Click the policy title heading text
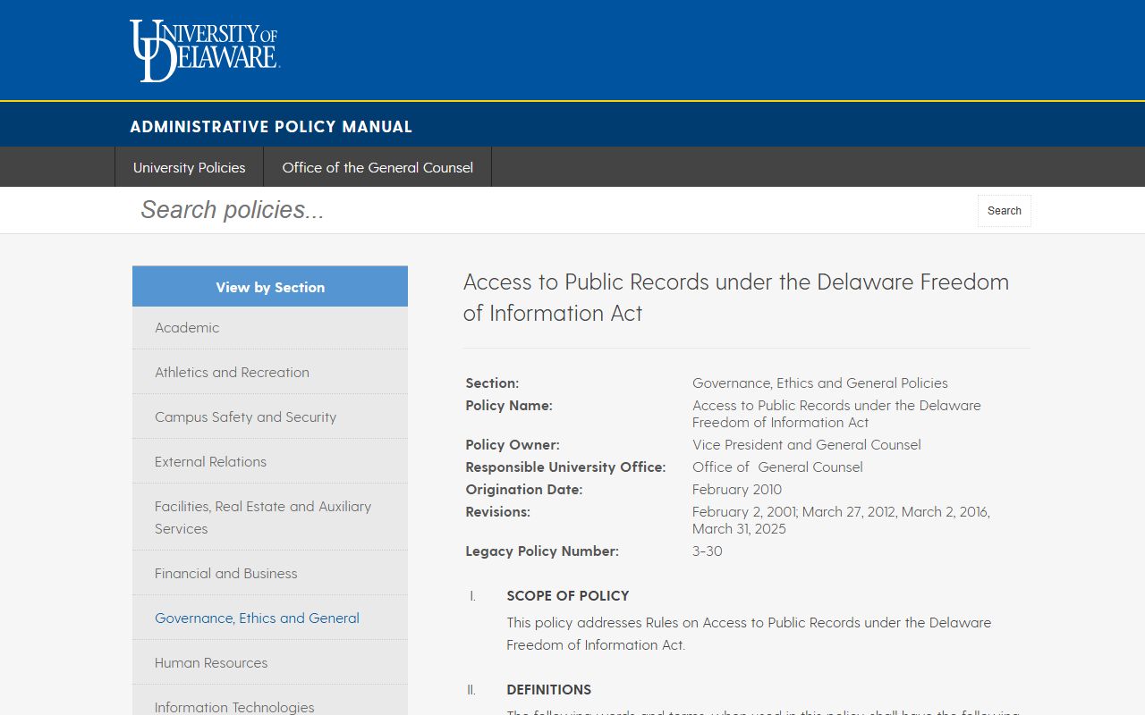1145x715 pixels. point(736,298)
